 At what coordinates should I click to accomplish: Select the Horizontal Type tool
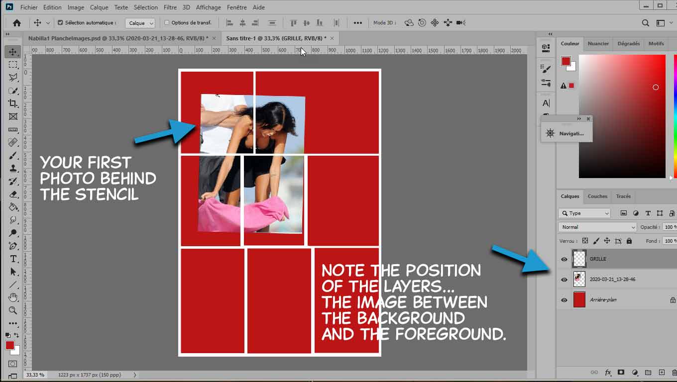click(13, 259)
